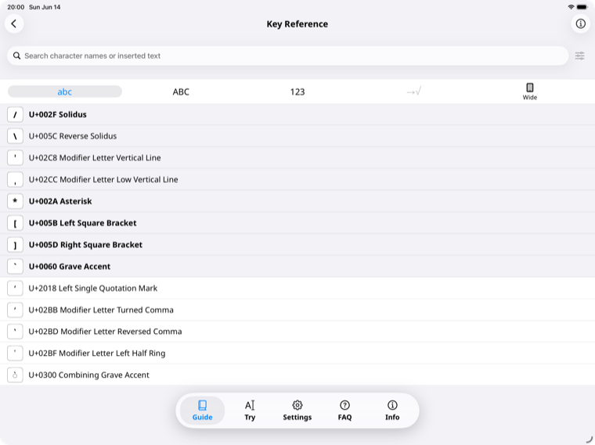The height and width of the screenshot is (445, 595).
Task: Select 'U+0300 Combining Grave Accent' text
Action: [89, 375]
